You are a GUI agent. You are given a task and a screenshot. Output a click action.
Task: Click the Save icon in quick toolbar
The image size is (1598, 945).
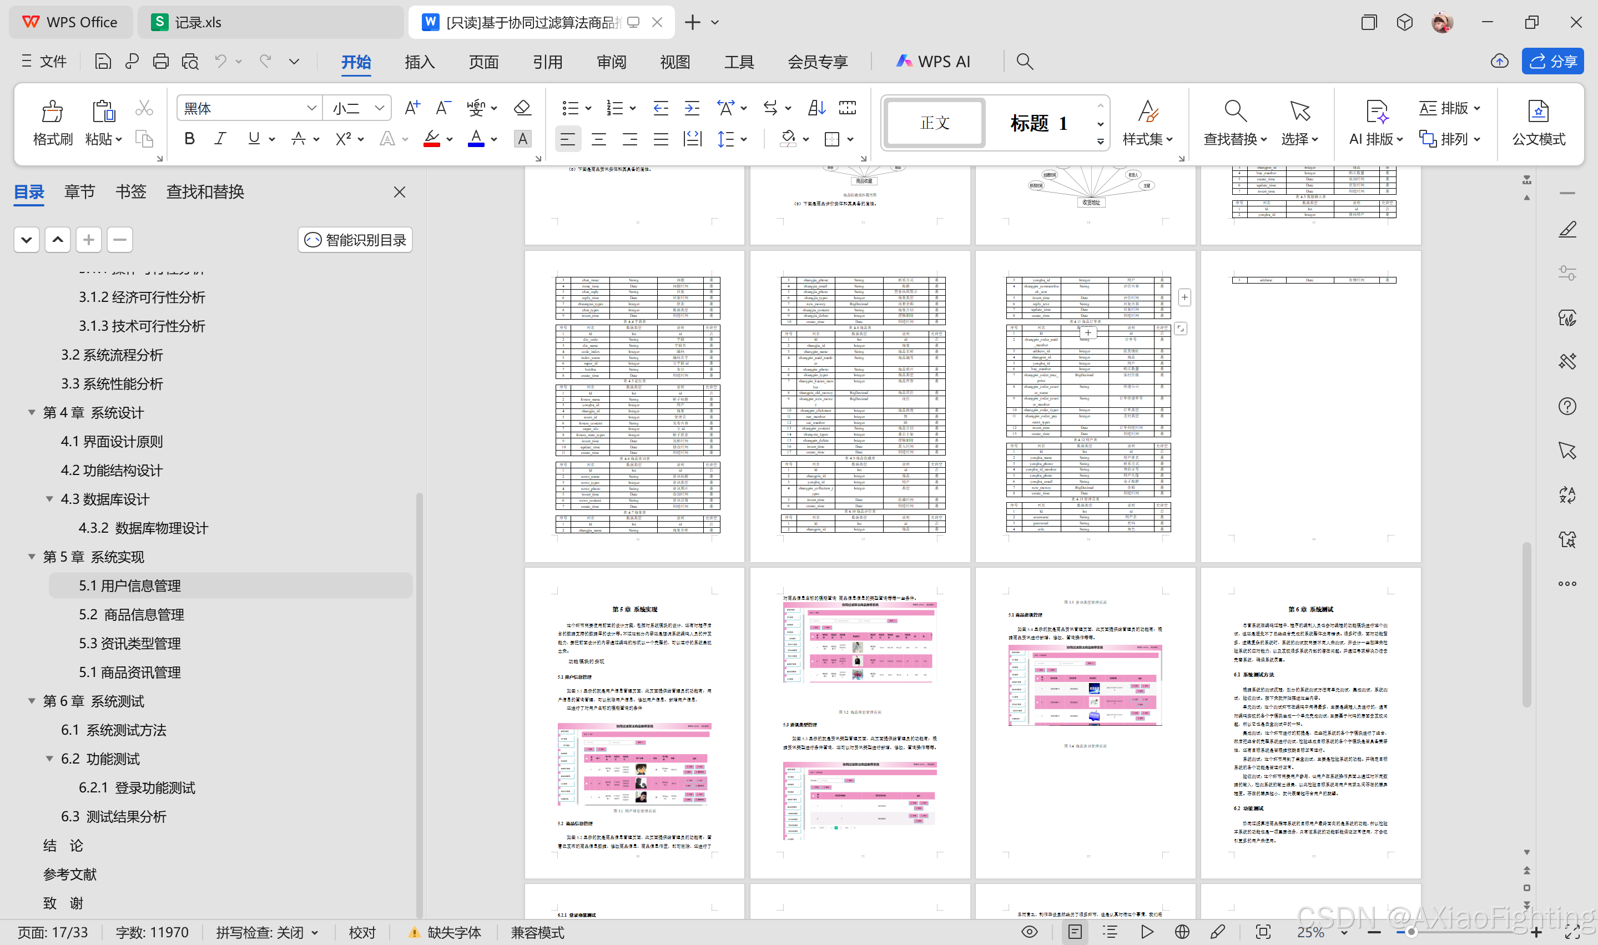103,61
